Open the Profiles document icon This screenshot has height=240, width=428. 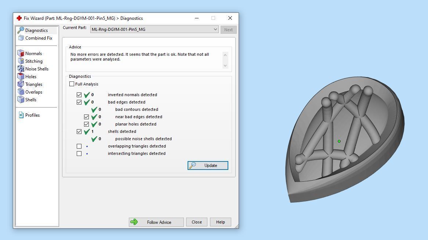[x=21, y=115]
